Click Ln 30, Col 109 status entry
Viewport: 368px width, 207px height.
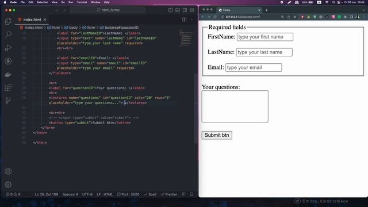point(46,194)
